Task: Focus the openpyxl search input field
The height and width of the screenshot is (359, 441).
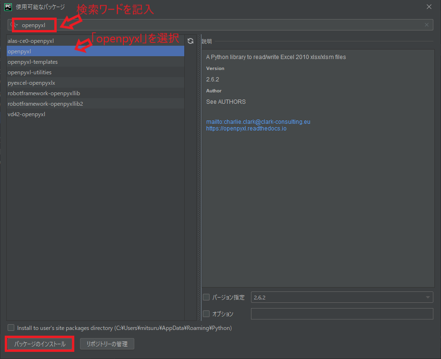Action: (x=220, y=25)
